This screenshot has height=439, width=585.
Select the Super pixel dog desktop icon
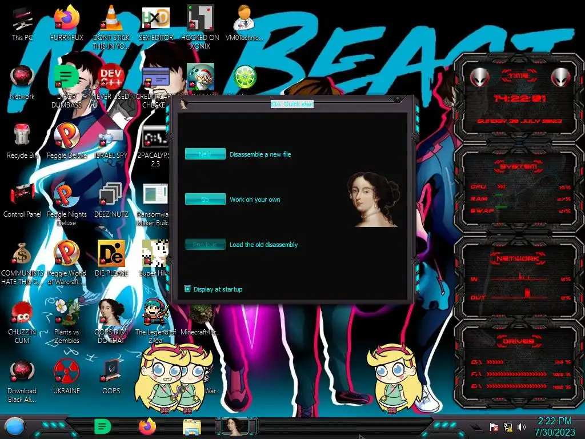point(154,259)
